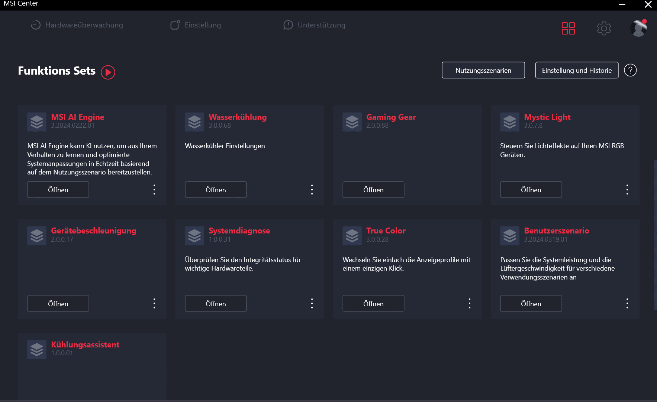
Task: Switch to the Einstellung tab
Action: click(x=196, y=25)
